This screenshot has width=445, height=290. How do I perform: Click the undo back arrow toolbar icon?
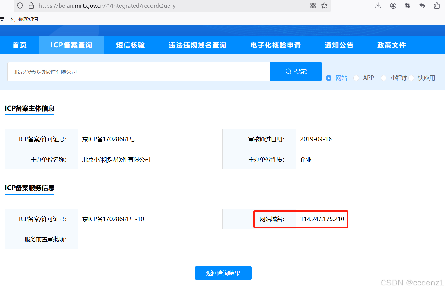coord(422,5)
